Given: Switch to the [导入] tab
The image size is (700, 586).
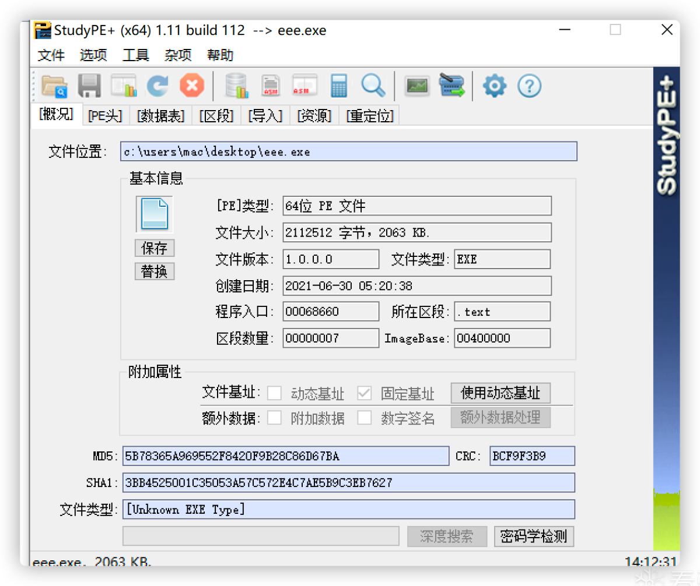Looking at the screenshot, I should point(265,116).
